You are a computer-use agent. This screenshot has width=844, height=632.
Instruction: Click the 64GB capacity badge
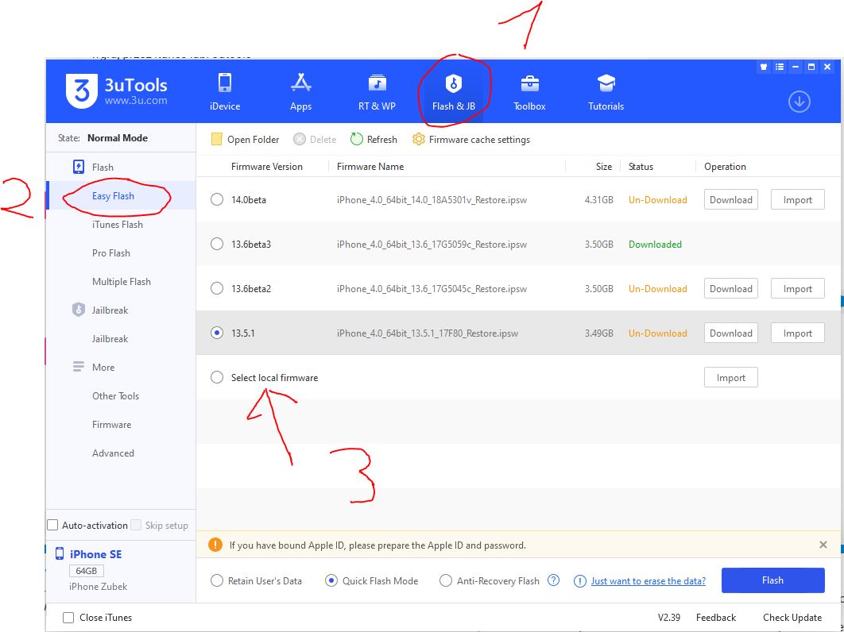pyautogui.click(x=86, y=571)
